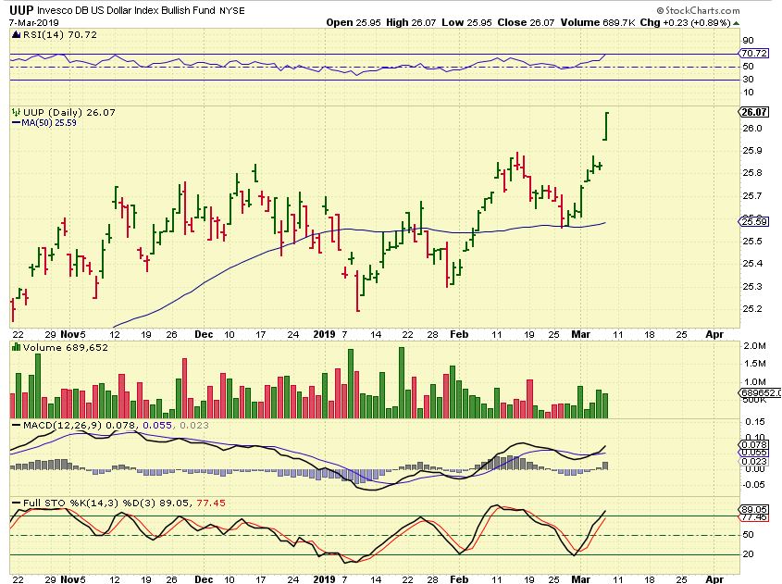Click the 26.0 price axis label
The image size is (782, 584).
(752, 128)
